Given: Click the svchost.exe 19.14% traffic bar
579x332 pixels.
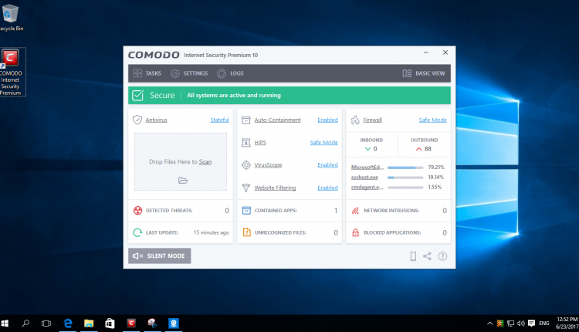Looking at the screenshot, I should (x=405, y=178).
